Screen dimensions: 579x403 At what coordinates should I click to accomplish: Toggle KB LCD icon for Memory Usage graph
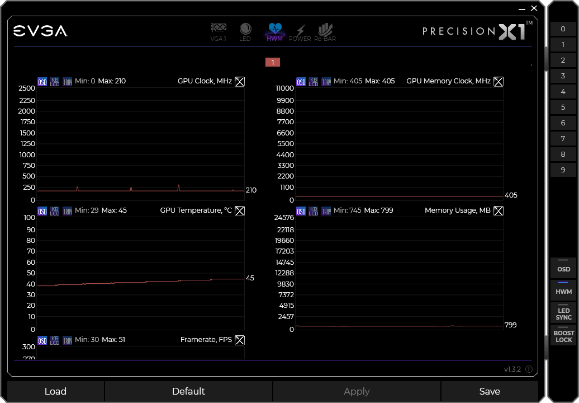point(314,211)
